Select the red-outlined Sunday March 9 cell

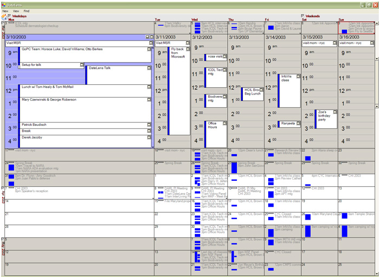pyautogui.click(x=357, y=28)
